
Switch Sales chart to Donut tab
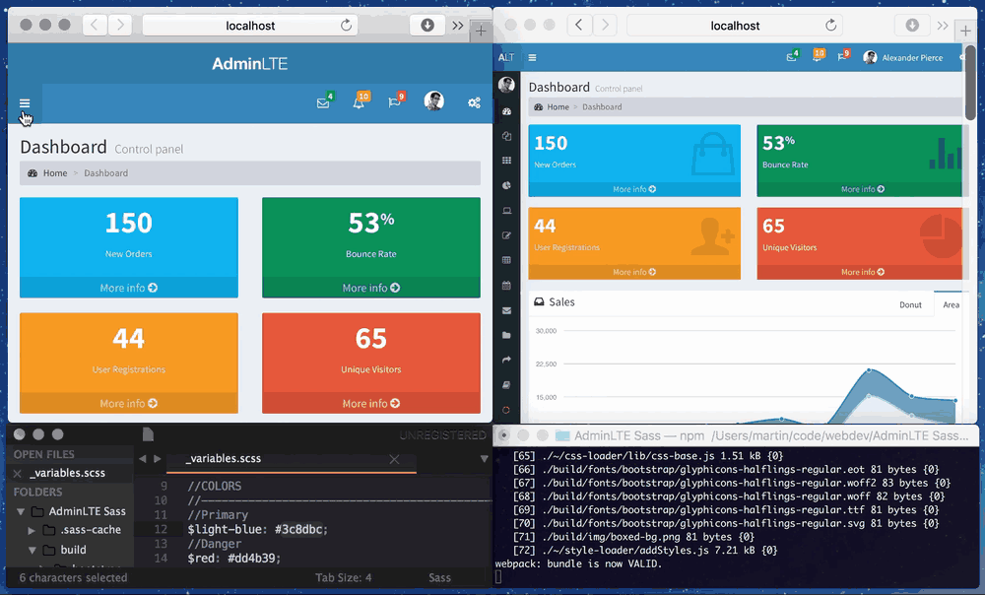pyautogui.click(x=910, y=304)
